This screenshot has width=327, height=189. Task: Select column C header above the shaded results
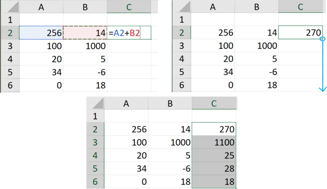pyautogui.click(x=214, y=103)
